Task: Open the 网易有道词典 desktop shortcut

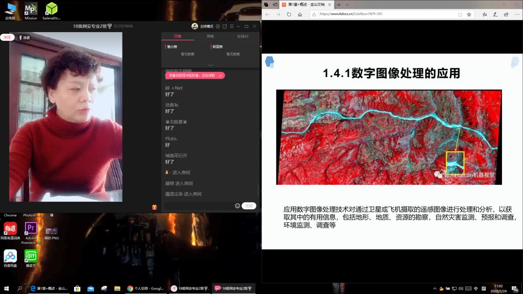Action: (10, 231)
